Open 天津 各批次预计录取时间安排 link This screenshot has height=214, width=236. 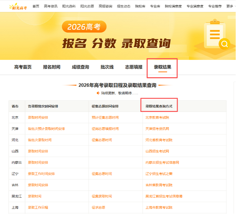[x=46, y=129]
